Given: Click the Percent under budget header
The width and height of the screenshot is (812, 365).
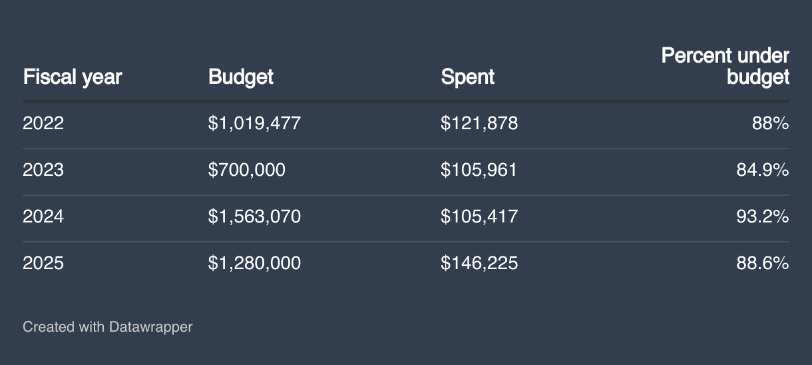Looking at the screenshot, I should pos(725,67).
